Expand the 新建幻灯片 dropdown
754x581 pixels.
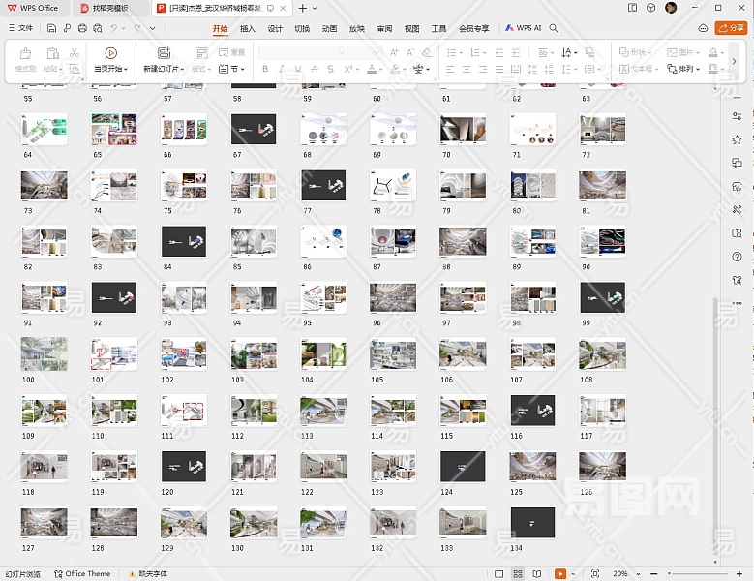(163, 70)
